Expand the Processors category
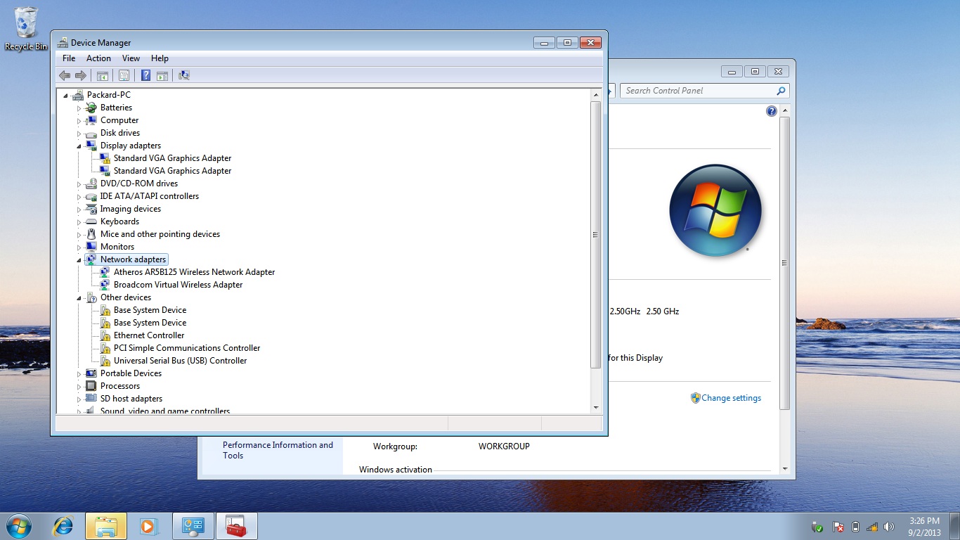Screen dimensions: 960x540 (x=79, y=386)
